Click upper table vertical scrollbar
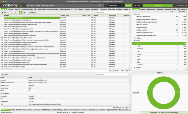The width and height of the screenshot is (188, 114). 130,25
